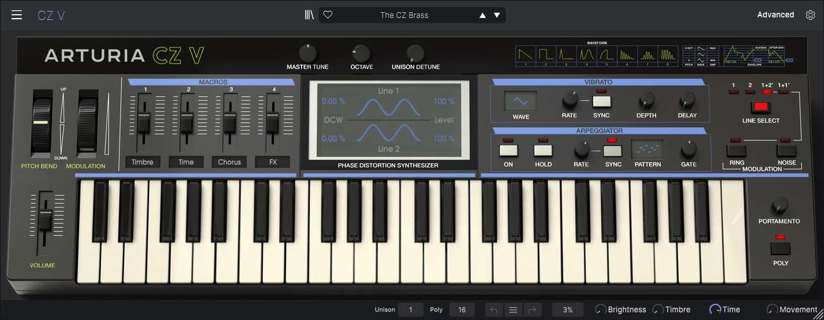Select next preset with down arrow
The width and height of the screenshot is (824, 320).
point(497,15)
